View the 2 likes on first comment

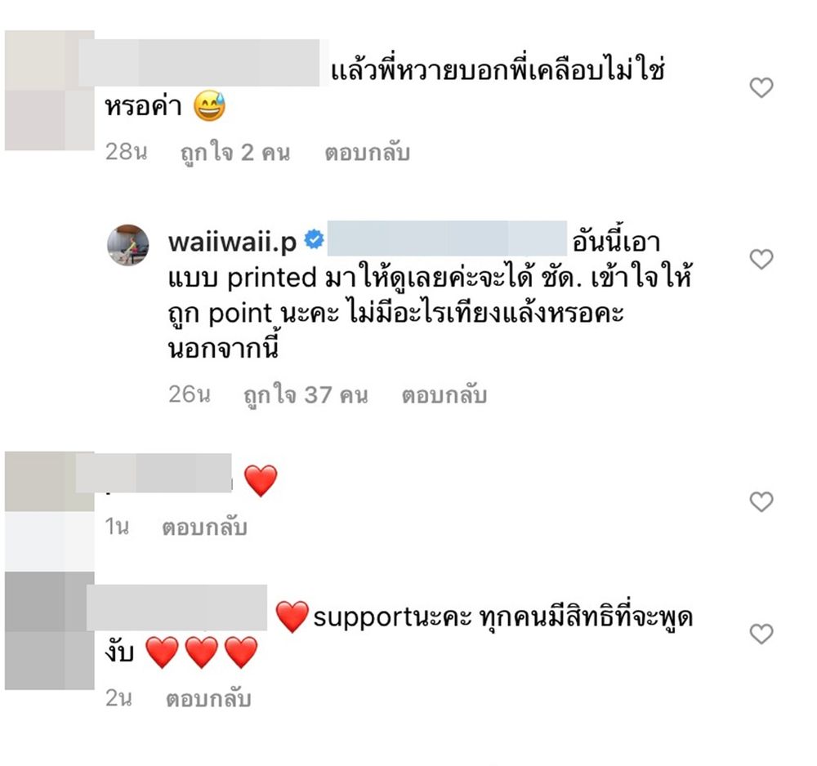[235, 153]
